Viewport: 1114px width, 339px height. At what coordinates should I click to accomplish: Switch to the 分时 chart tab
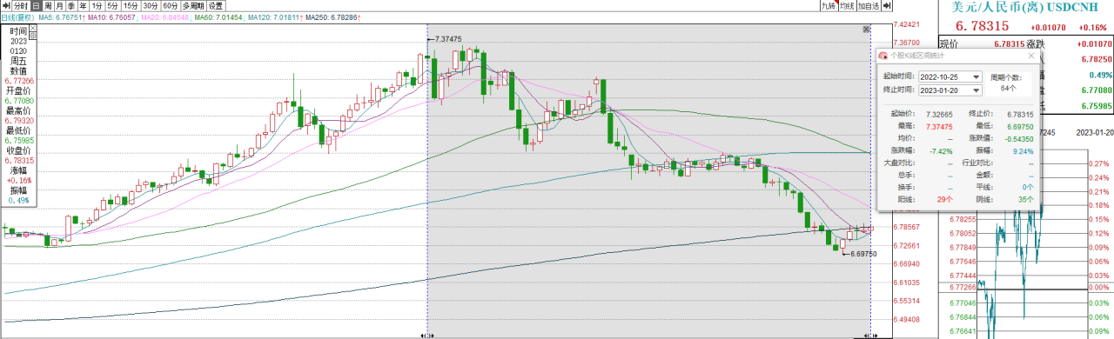(x=21, y=6)
